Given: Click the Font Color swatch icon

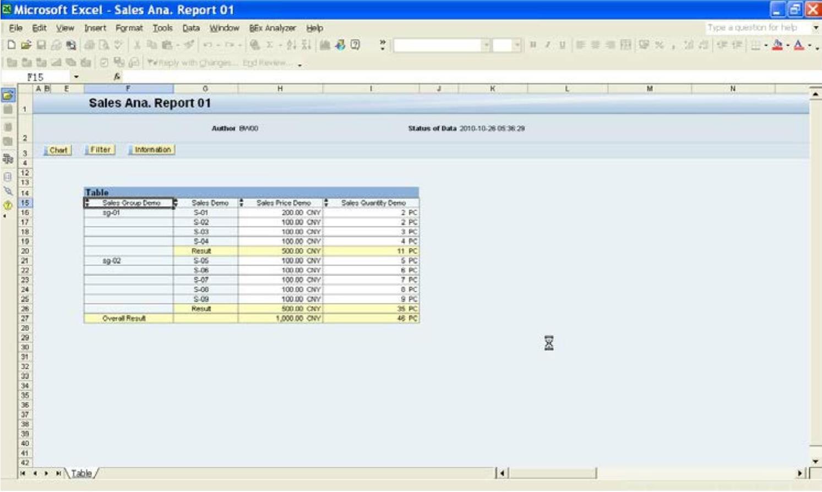Looking at the screenshot, I should pyautogui.click(x=799, y=45).
